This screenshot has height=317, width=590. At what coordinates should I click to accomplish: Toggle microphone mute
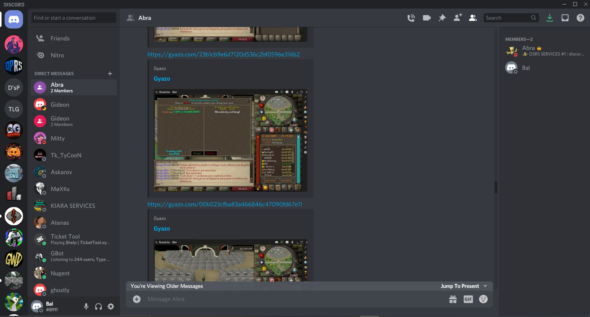coord(86,306)
